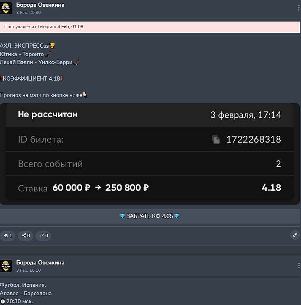Image resolution: width=301 pixels, height=305 pixels.
Task: Click the ЗАБРАТЬ КФ 4.65 button
Action: pyautogui.click(x=149, y=216)
